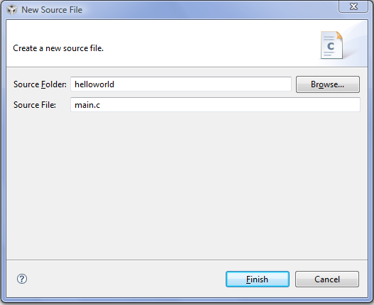Click the empty gray dialog body area
This screenshot has height=305, width=374.
click(x=187, y=186)
